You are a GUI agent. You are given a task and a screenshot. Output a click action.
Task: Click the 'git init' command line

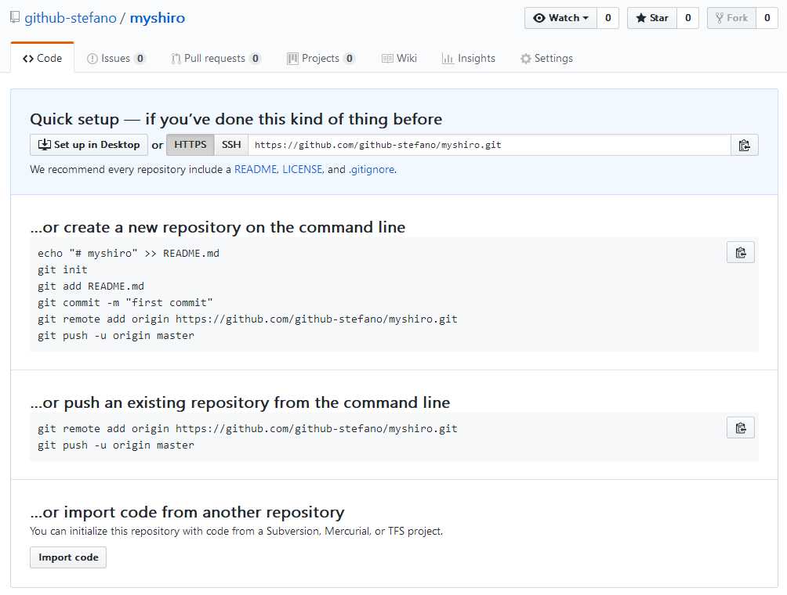[63, 269]
